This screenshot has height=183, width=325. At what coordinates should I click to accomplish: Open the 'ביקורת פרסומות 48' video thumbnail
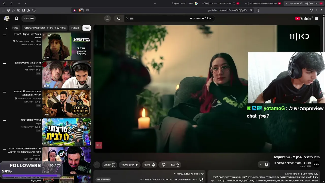coord(67,103)
